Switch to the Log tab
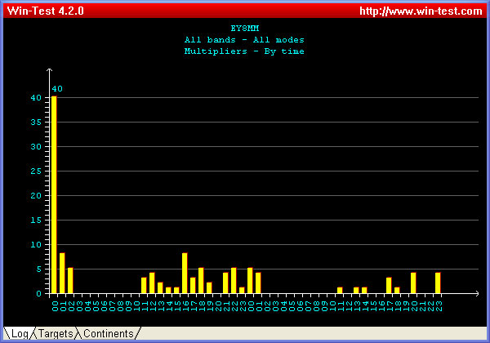Screen dimensions: 490x343 20,334
